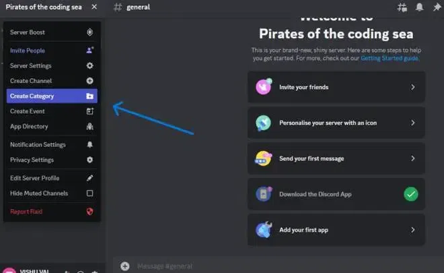Viewport: 444px width, 273px height.
Task: Click the Invite People person icon
Action: 89,51
